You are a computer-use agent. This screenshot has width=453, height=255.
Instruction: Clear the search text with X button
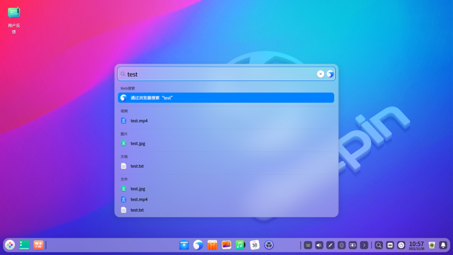tap(320, 74)
